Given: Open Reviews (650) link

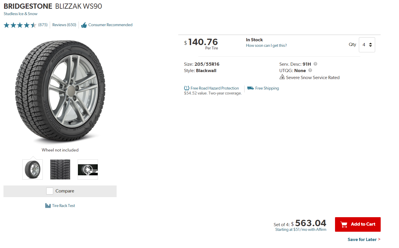Looking at the screenshot, I should coord(64,25).
